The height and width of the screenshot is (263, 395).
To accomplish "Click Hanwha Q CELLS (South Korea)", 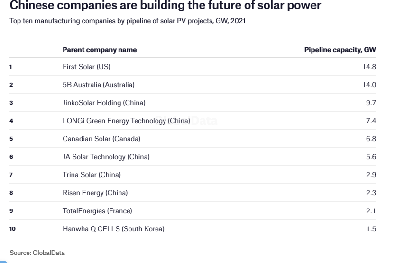I will (x=113, y=229).
